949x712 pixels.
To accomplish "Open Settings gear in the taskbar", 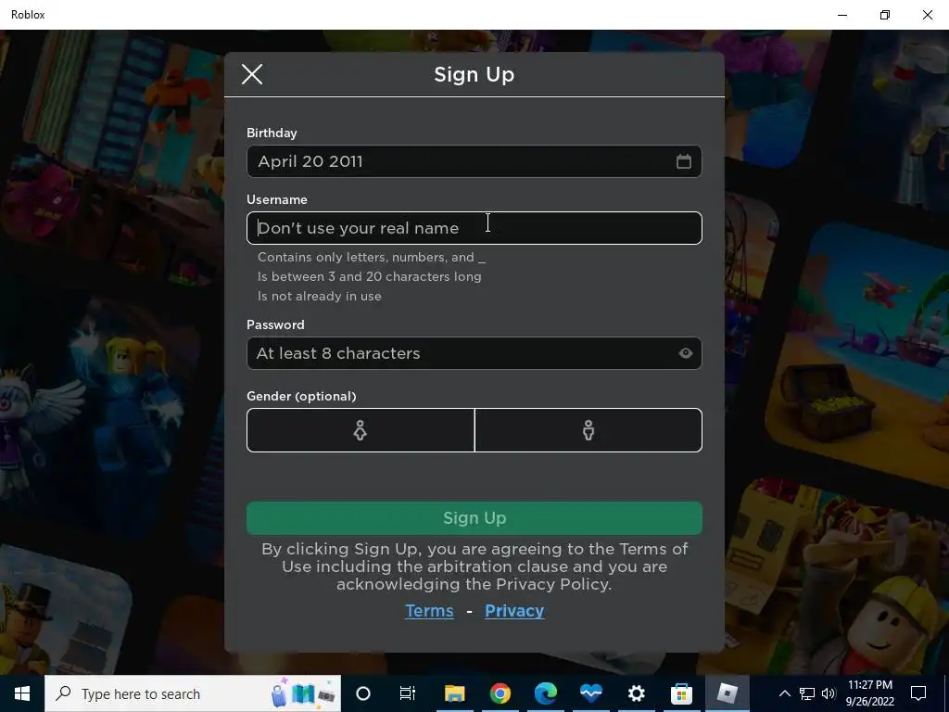I will pyautogui.click(x=636, y=693).
